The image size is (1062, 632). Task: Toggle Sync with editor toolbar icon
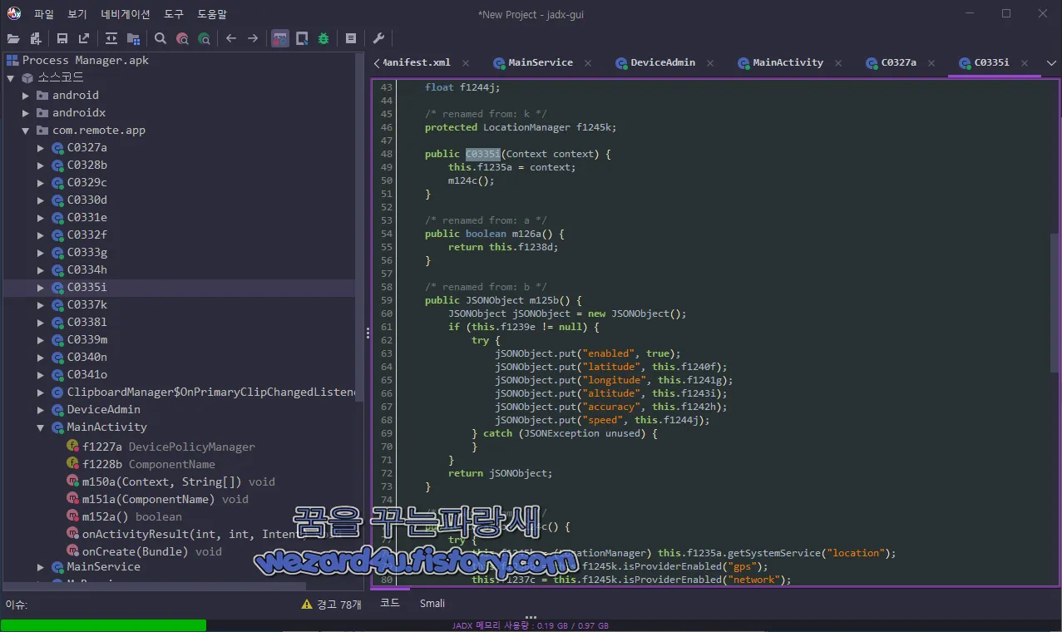111,38
